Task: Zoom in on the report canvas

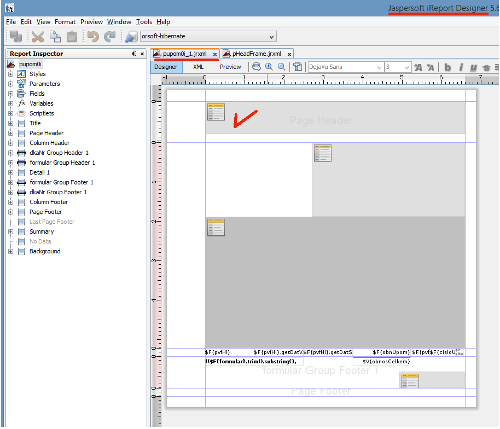Action: pyautogui.click(x=269, y=67)
